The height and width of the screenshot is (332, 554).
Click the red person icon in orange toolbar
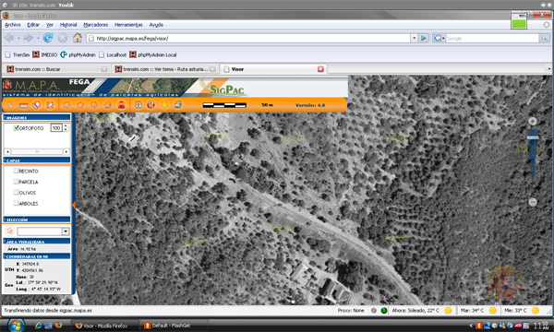121,105
